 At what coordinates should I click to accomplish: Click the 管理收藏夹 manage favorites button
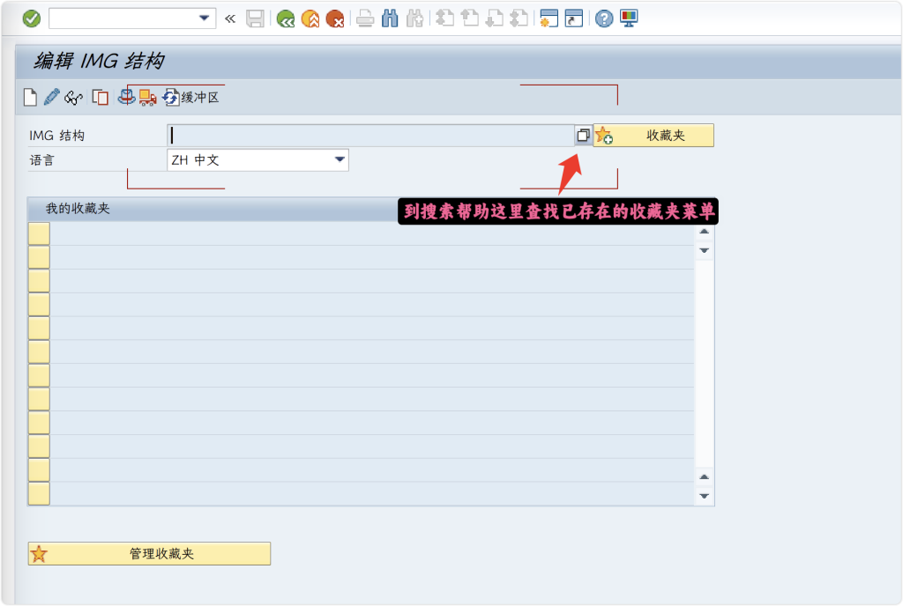[x=149, y=554]
